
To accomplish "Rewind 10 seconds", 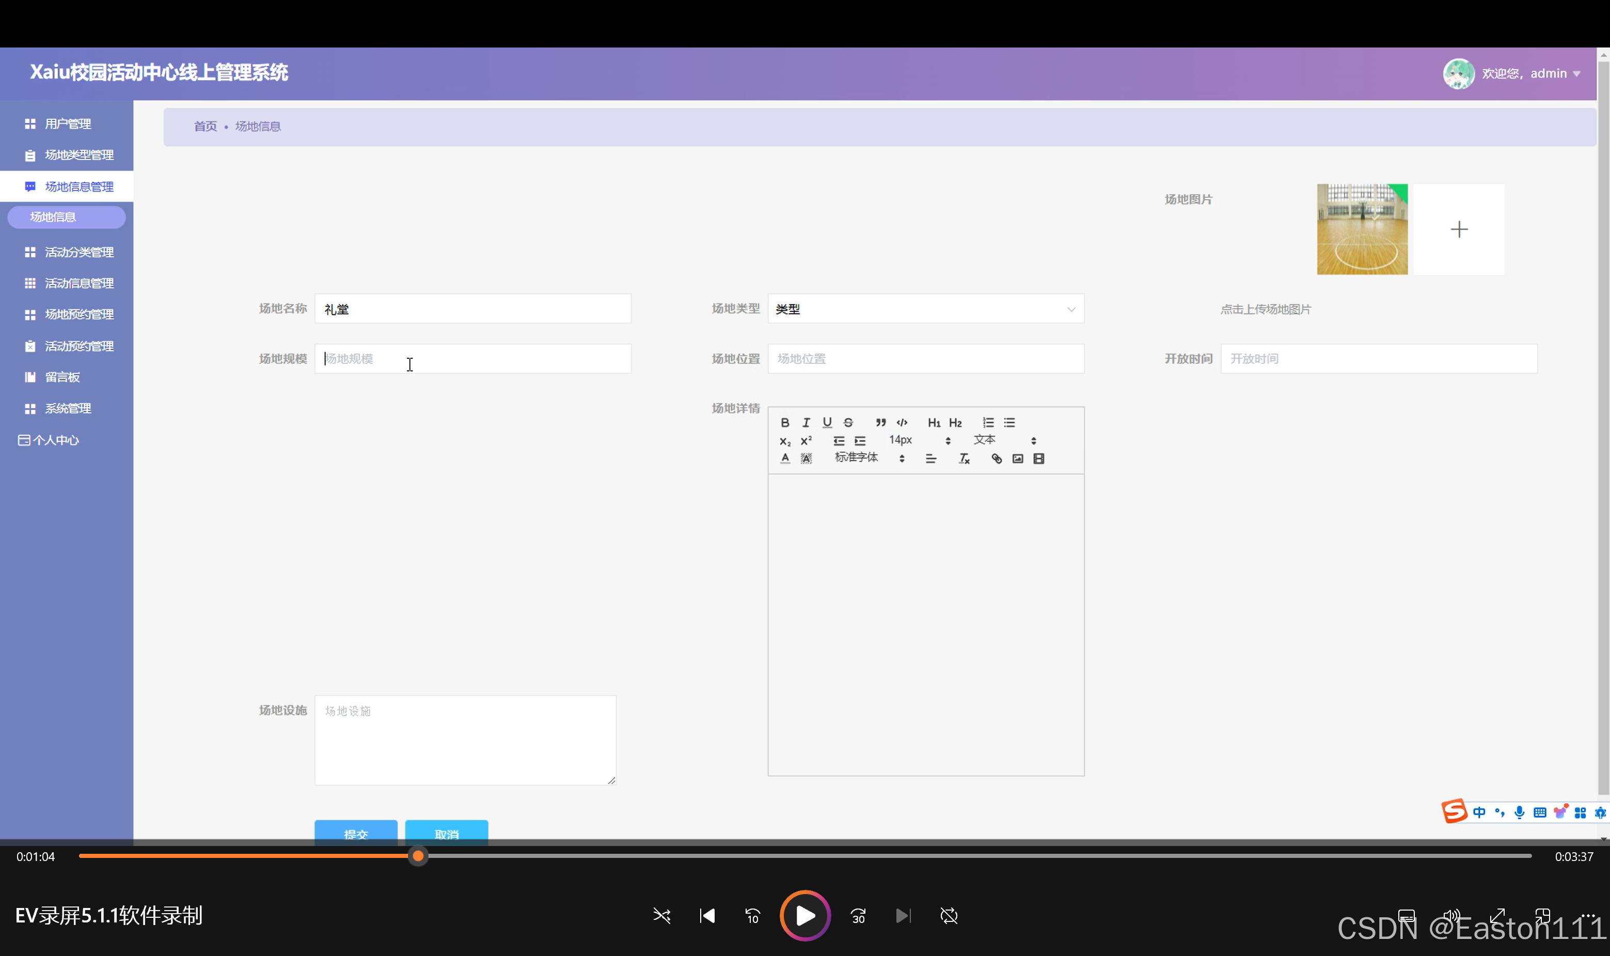I will click(752, 916).
